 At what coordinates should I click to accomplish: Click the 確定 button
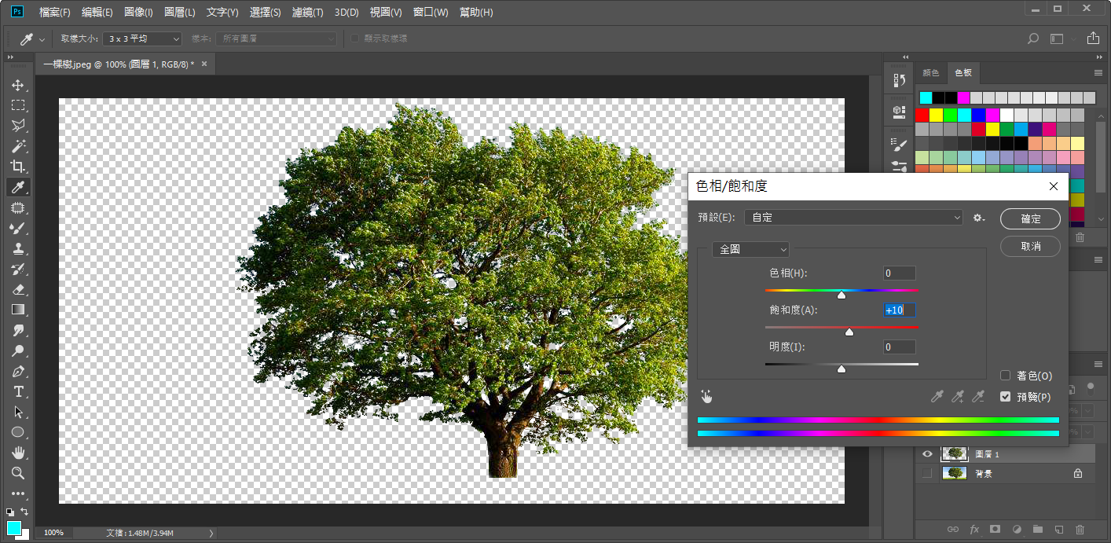coord(1030,219)
